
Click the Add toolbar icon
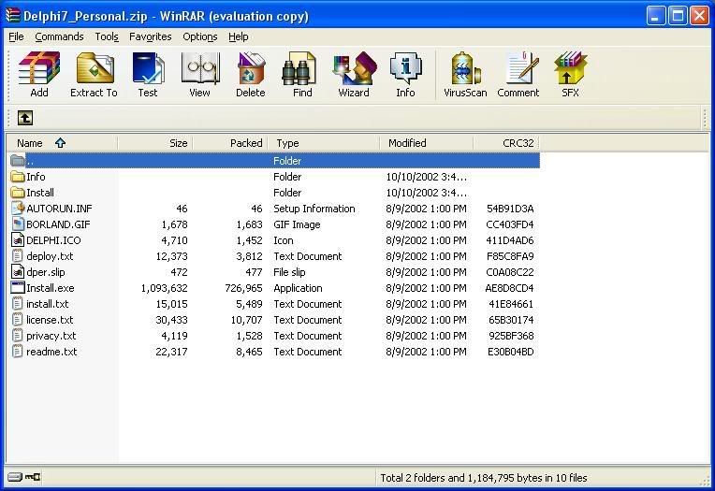click(x=39, y=74)
